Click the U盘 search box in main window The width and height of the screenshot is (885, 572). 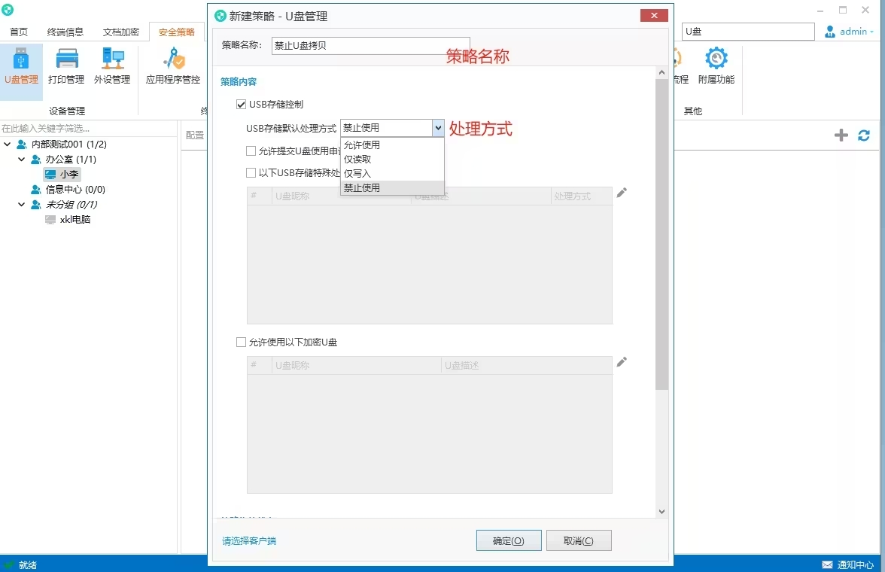tap(748, 32)
